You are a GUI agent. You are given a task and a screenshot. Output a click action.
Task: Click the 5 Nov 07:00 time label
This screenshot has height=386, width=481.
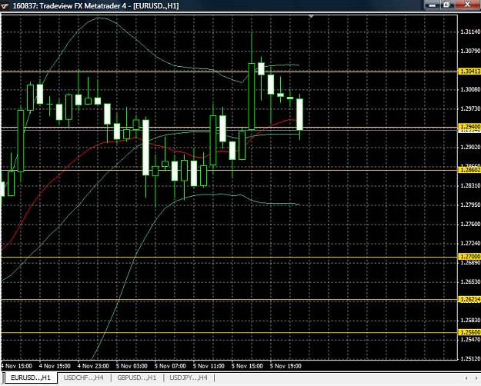click(170, 366)
